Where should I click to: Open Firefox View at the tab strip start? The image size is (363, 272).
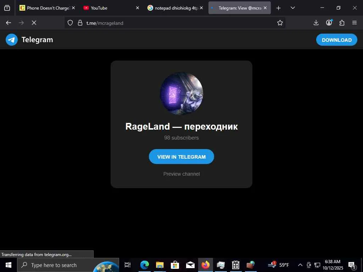click(x=7, y=8)
